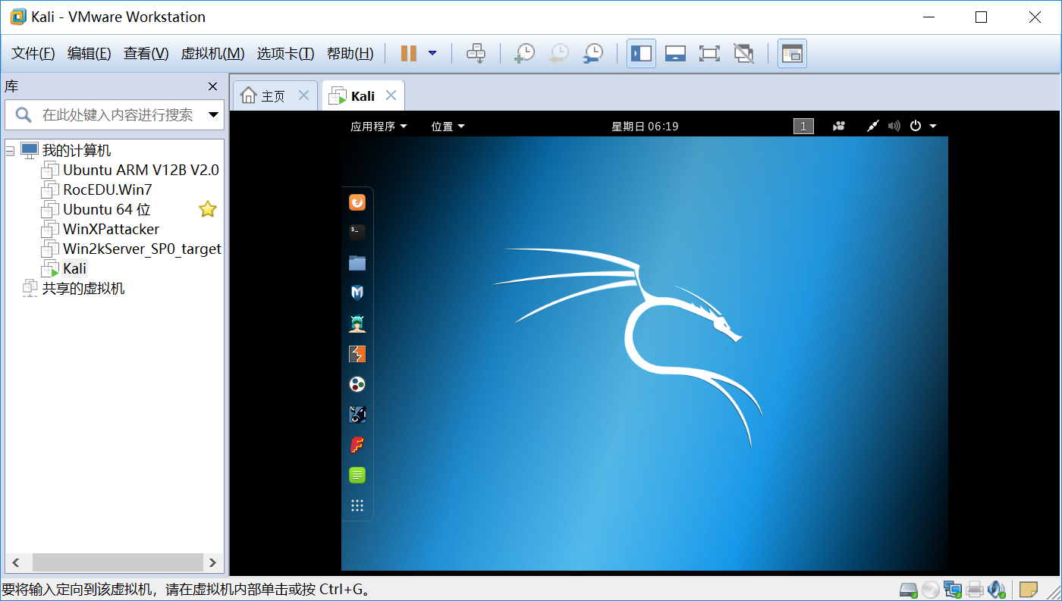Launch Metasploit from the Kali dock

(357, 293)
